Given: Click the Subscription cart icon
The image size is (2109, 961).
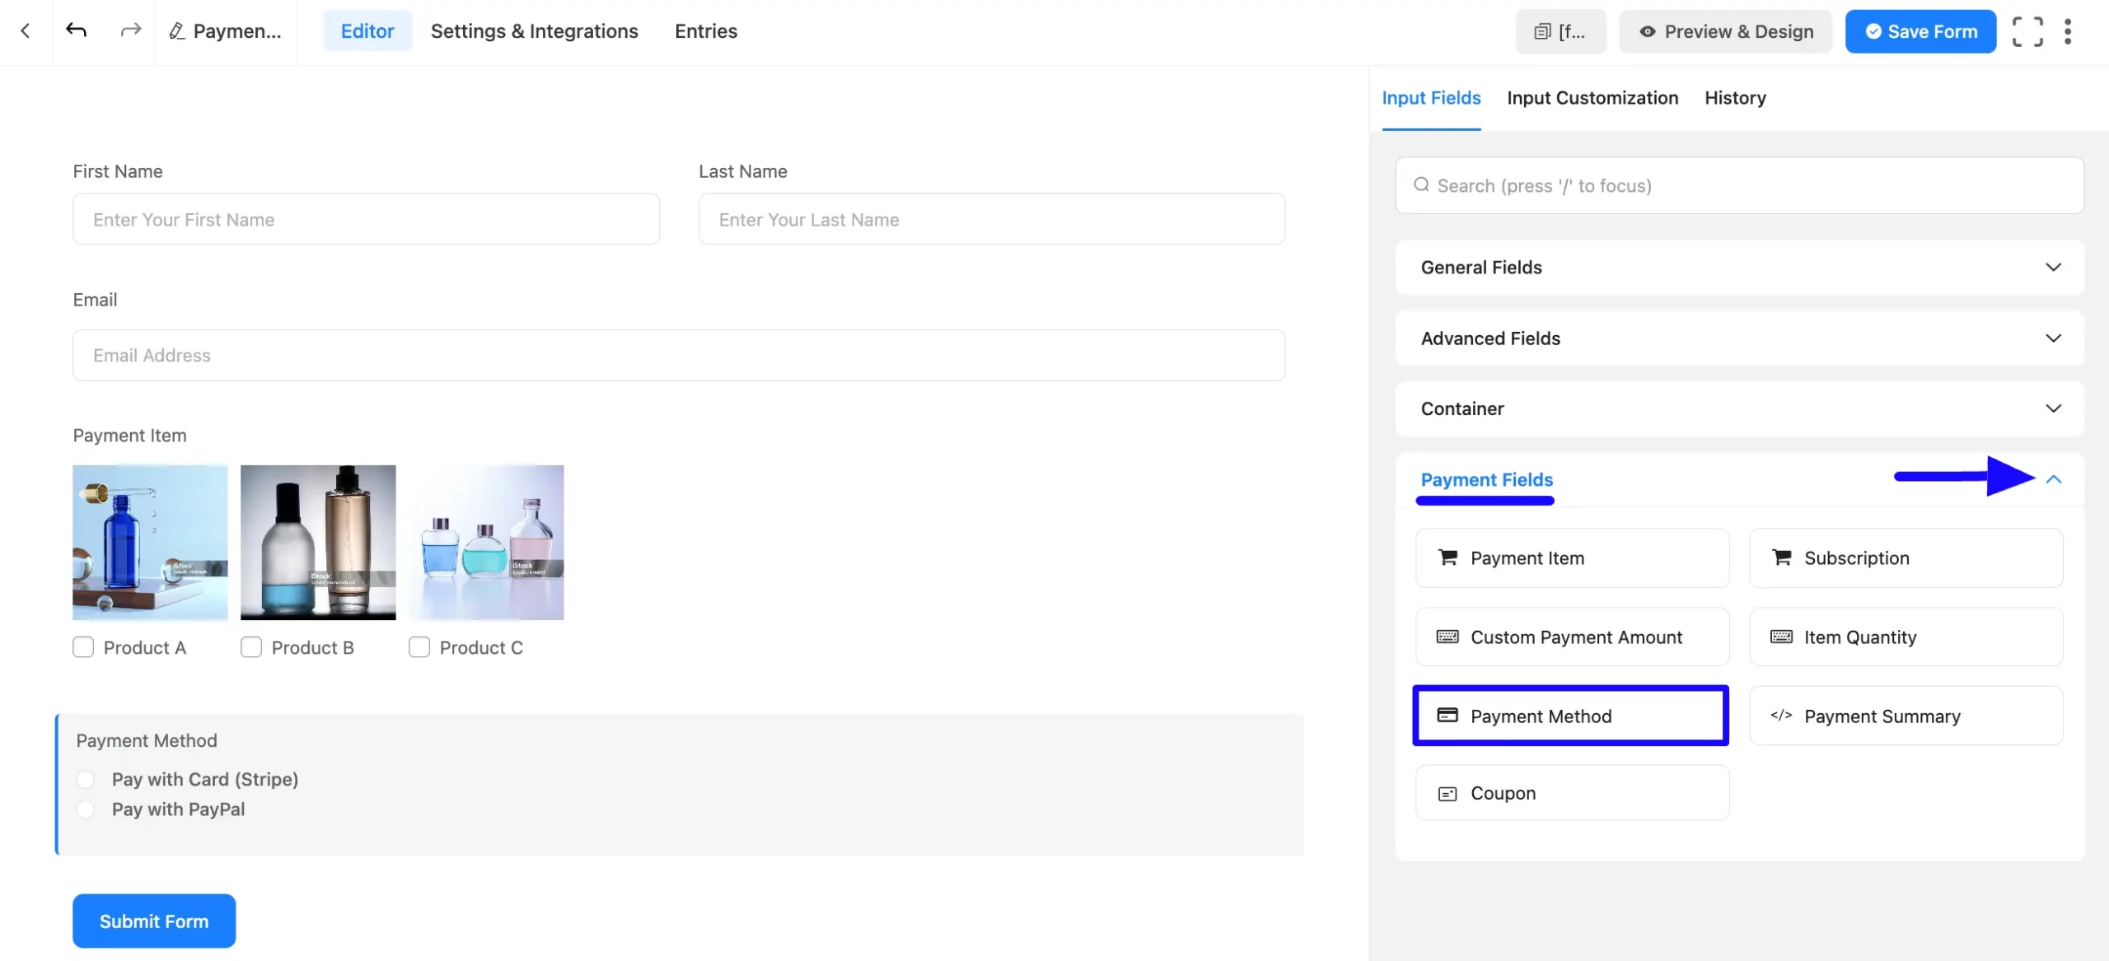Looking at the screenshot, I should 1781,557.
